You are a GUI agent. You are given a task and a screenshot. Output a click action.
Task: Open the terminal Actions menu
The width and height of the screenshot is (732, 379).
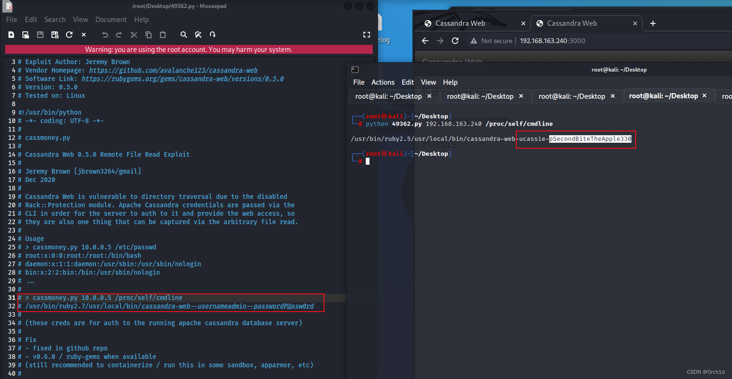click(x=383, y=82)
